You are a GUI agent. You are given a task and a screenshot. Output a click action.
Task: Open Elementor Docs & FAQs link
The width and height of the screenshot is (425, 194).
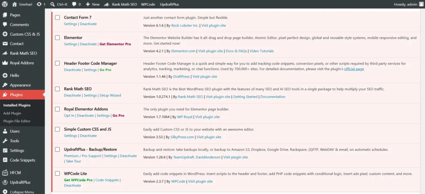[236, 51]
